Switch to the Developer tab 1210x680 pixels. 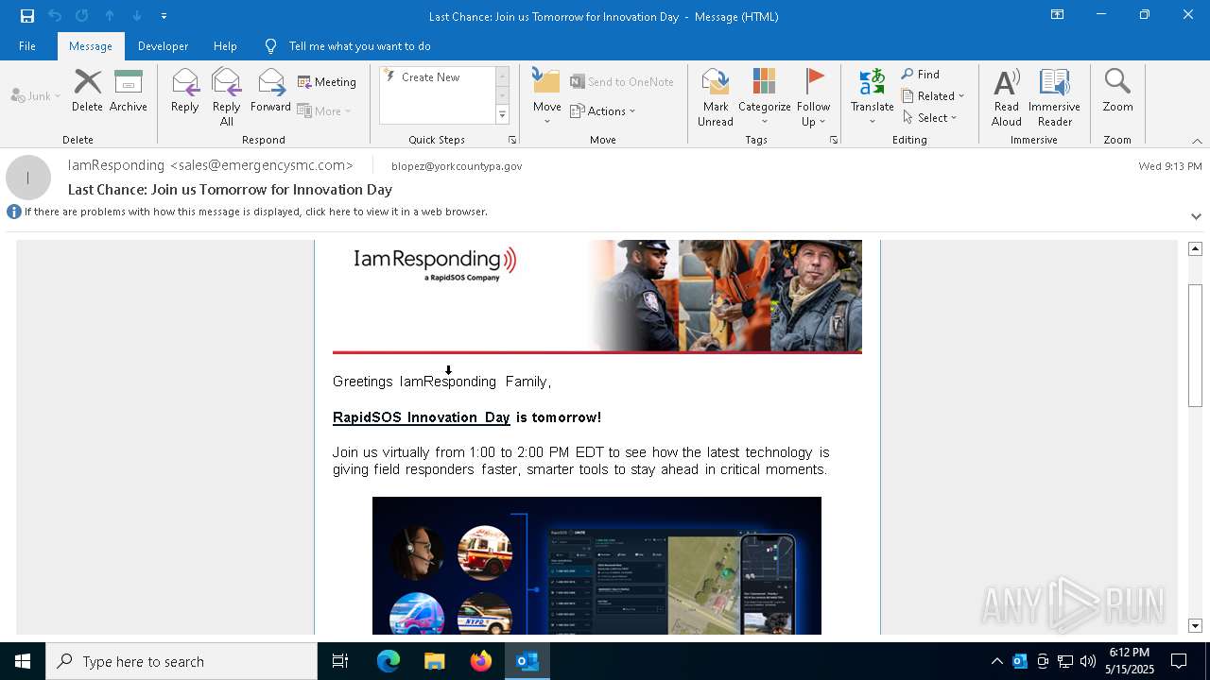[x=163, y=46]
